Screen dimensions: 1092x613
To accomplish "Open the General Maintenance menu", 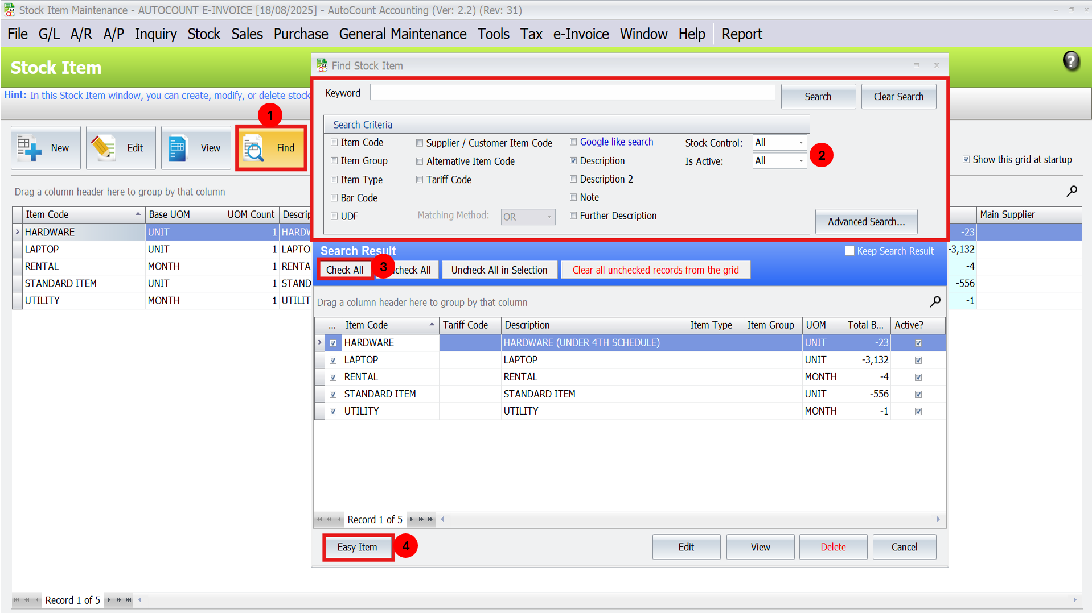I will 403,34.
